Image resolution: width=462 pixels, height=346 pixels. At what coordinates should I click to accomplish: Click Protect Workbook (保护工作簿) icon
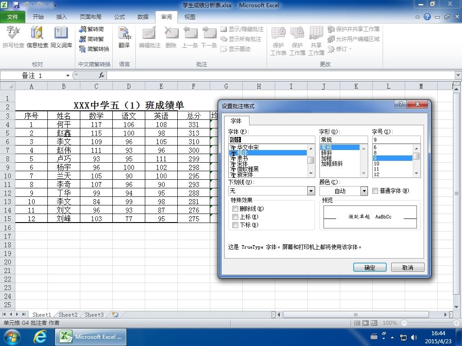[297, 41]
